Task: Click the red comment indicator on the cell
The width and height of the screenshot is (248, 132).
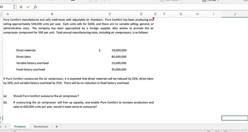Action: tap(153, 19)
